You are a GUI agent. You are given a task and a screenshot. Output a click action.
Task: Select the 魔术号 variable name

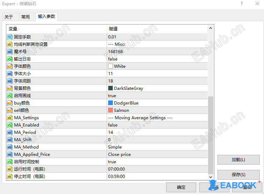pyautogui.click(x=20, y=52)
